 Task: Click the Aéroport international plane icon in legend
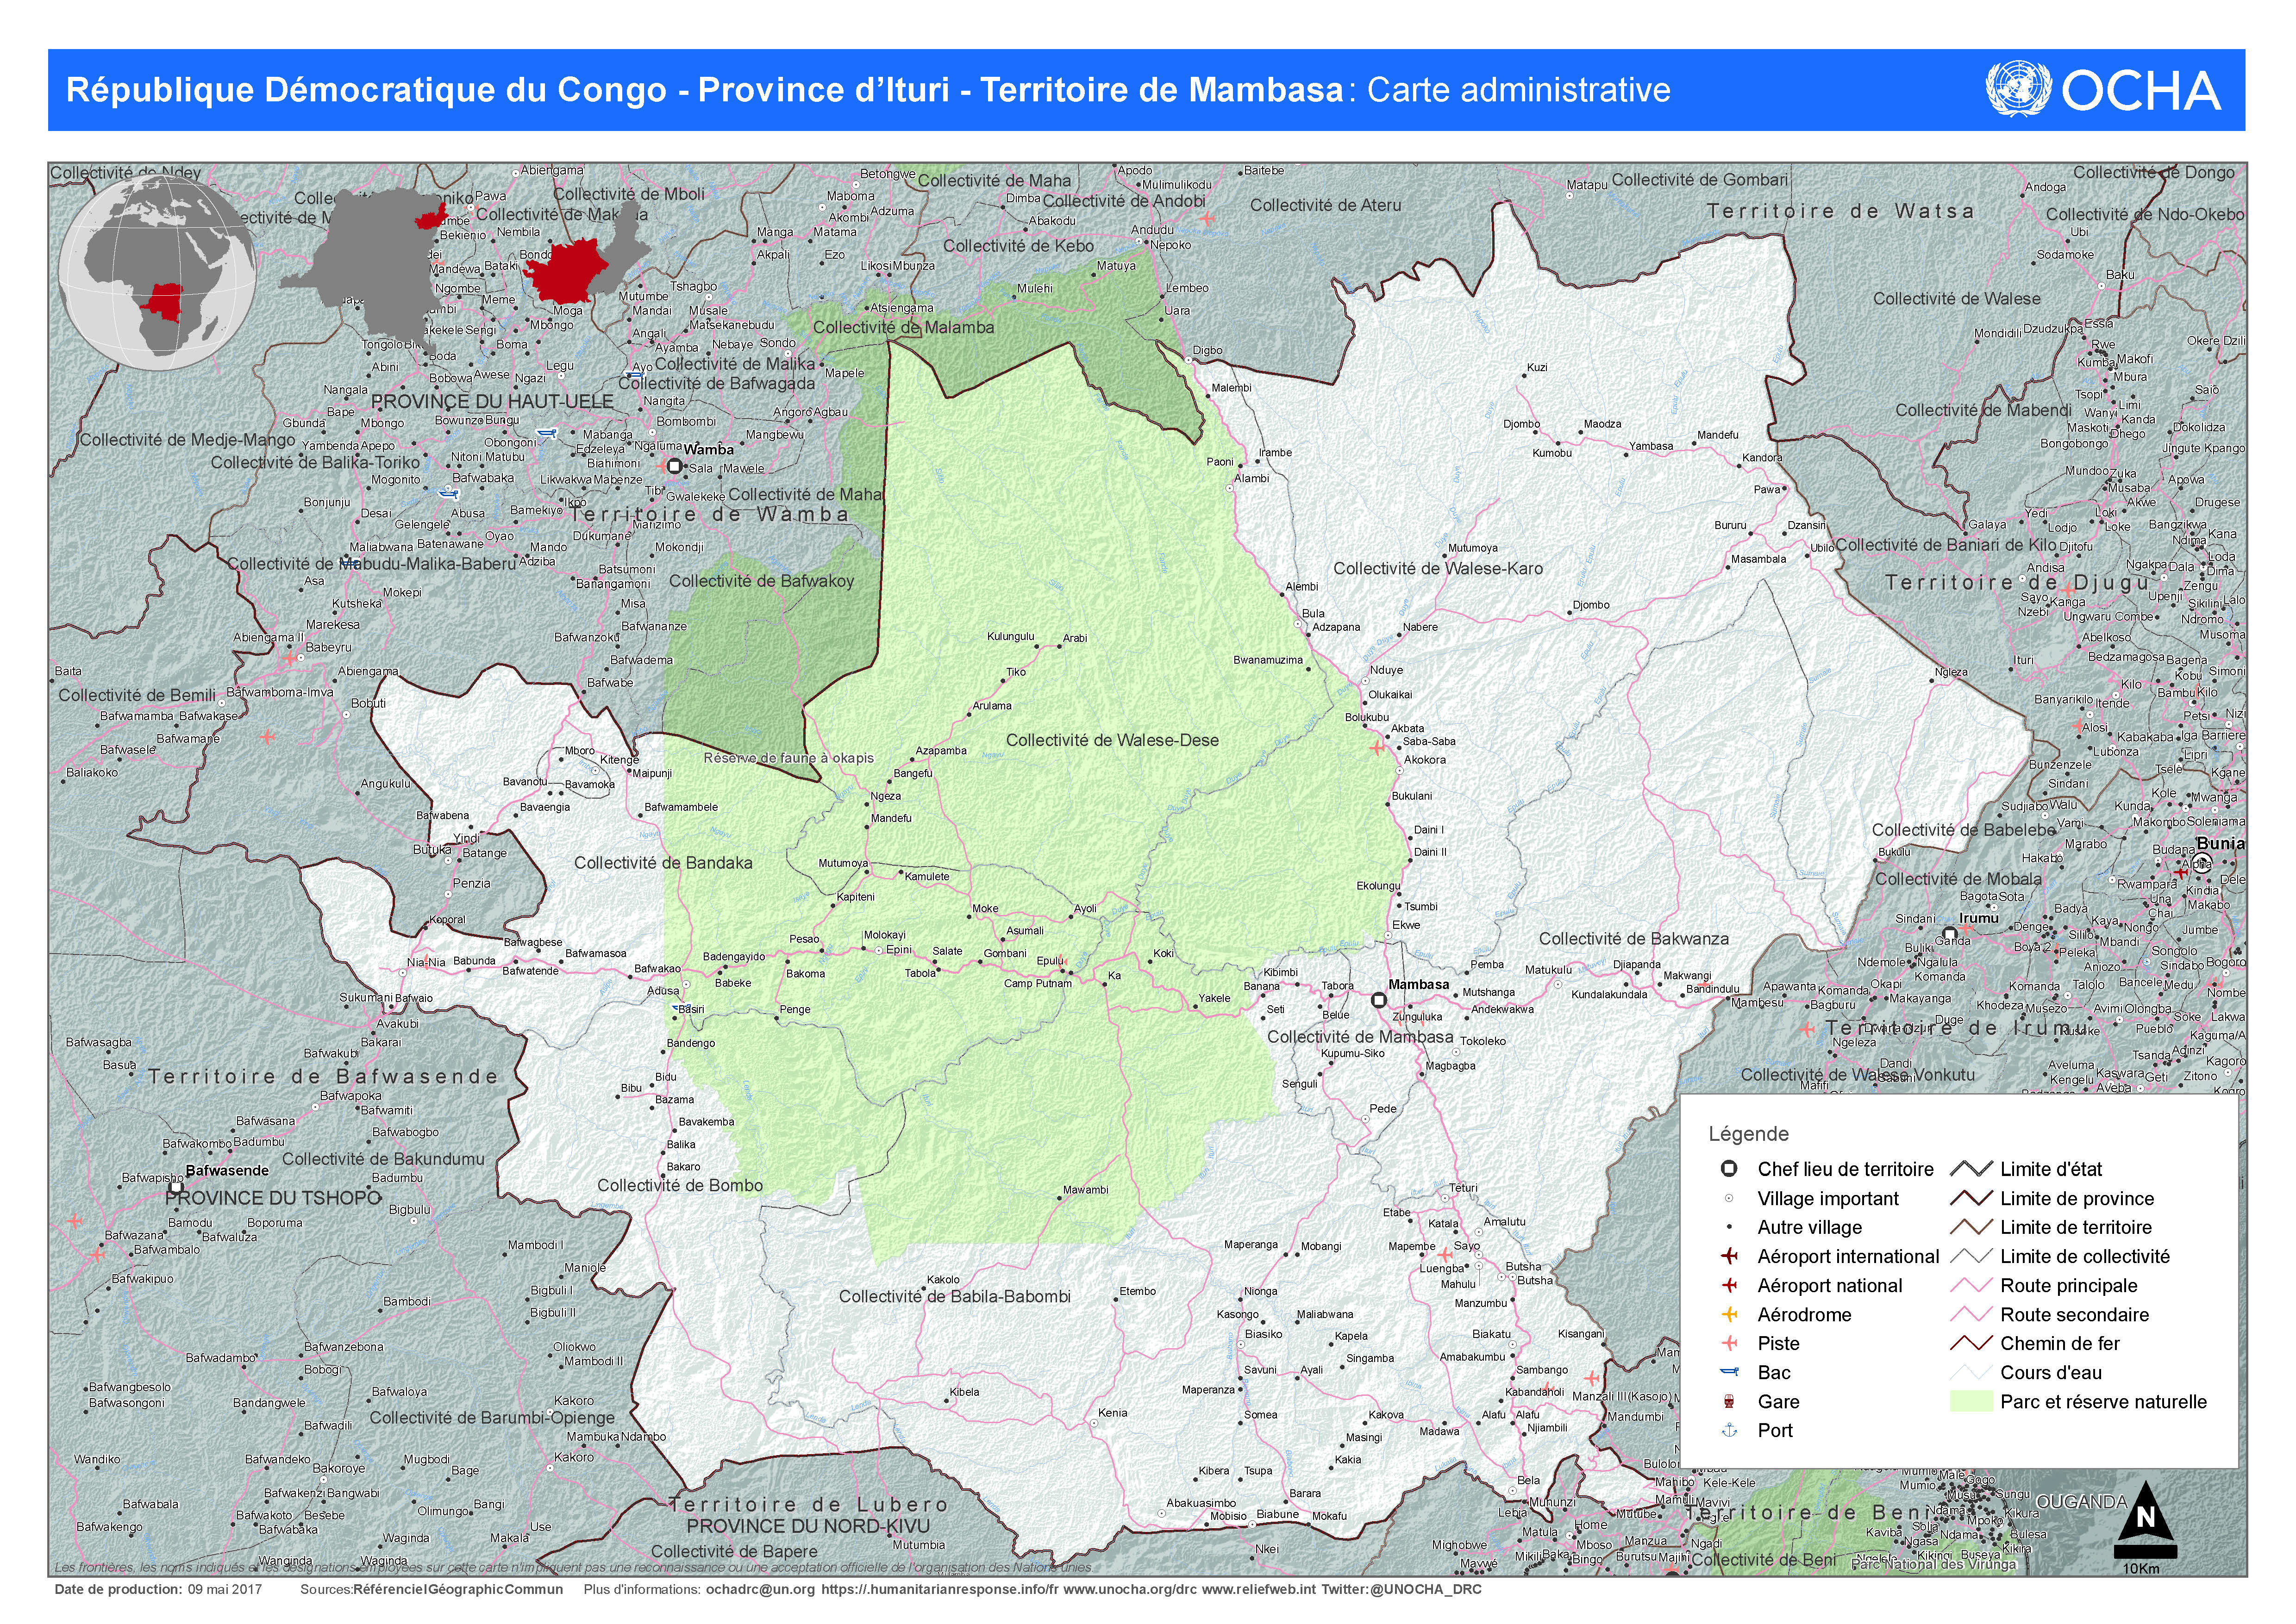[x=1729, y=1256]
